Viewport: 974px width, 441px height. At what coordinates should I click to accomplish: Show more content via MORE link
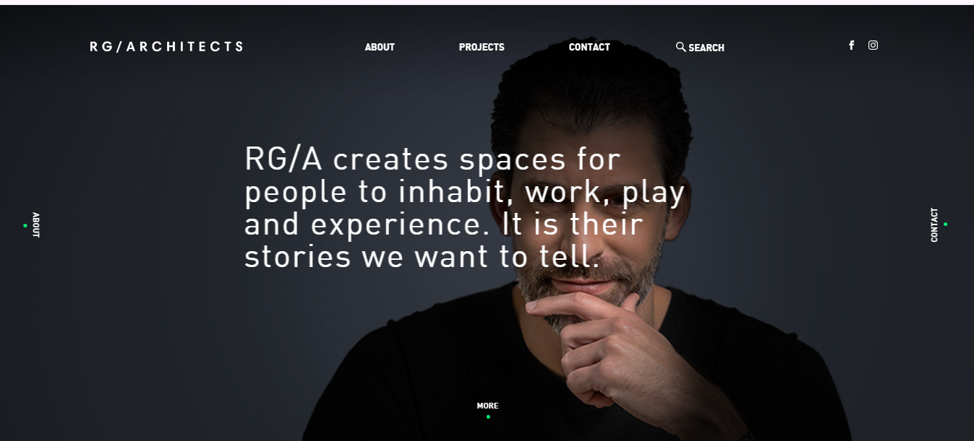click(x=487, y=406)
